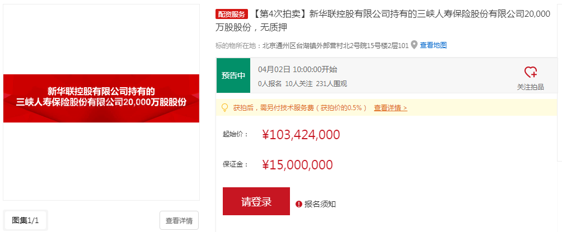Click the red exclamation icon beside 报名须知
This screenshot has width=562, height=232.
[x=298, y=204]
